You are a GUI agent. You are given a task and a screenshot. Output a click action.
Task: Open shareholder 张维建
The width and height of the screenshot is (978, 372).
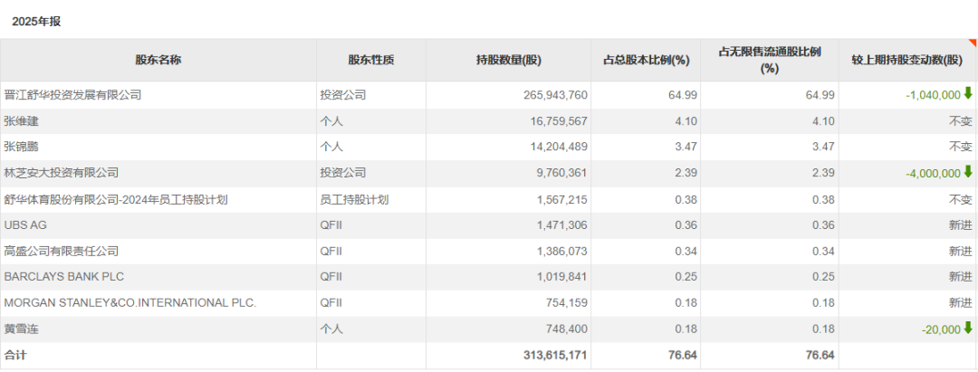(22, 120)
